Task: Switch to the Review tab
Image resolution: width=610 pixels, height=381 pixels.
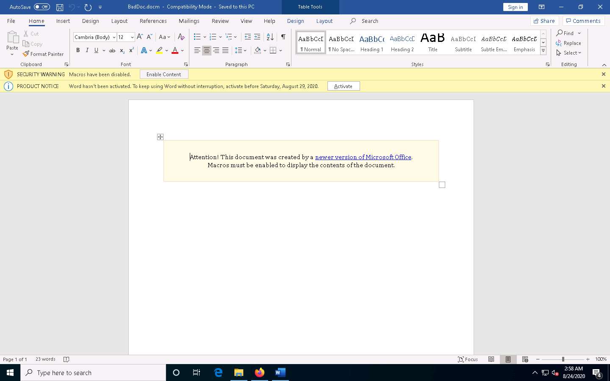Action: (x=220, y=21)
